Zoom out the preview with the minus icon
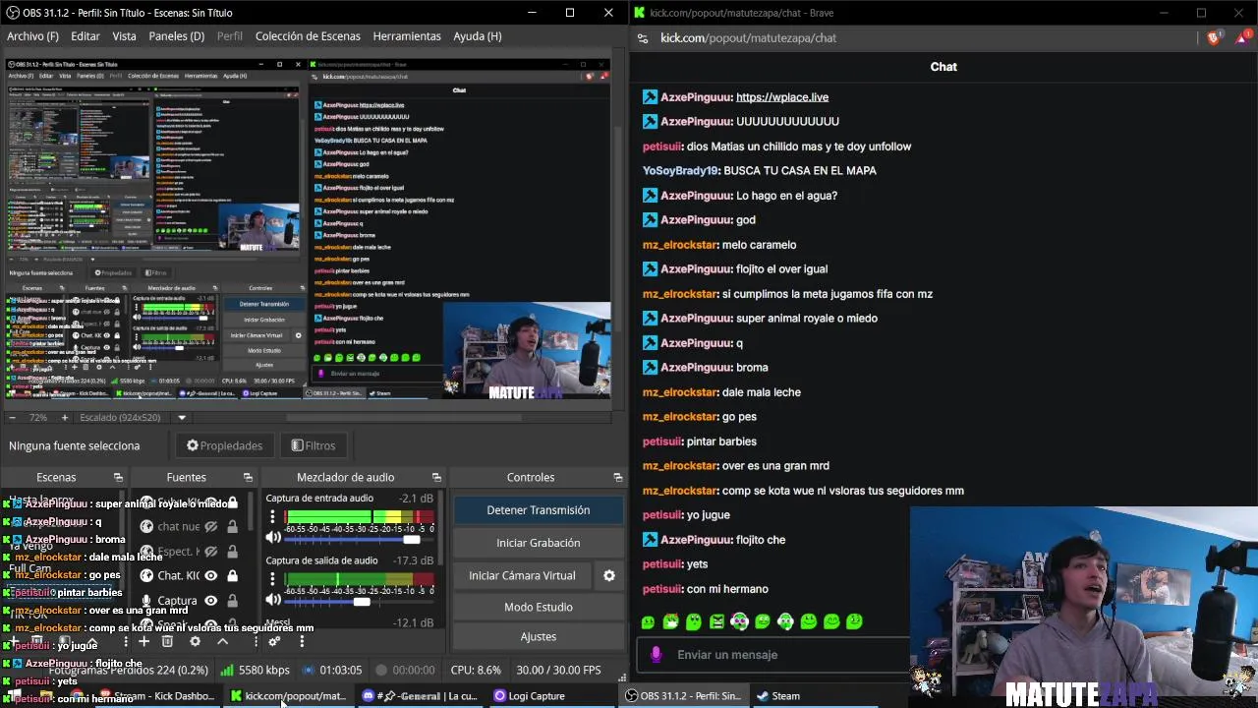Image resolution: width=1258 pixels, height=708 pixels. point(12,417)
